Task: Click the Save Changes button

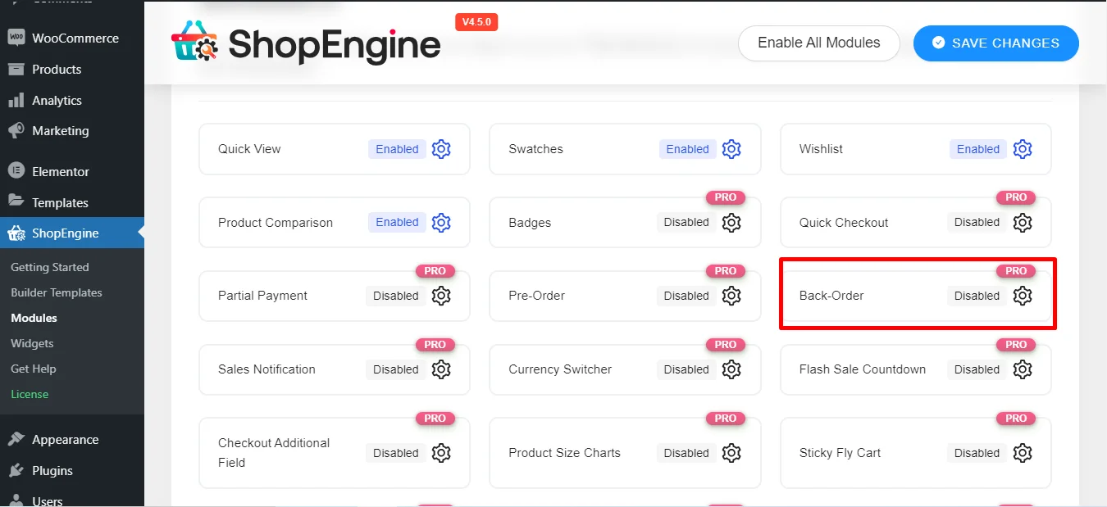Action: (x=995, y=43)
